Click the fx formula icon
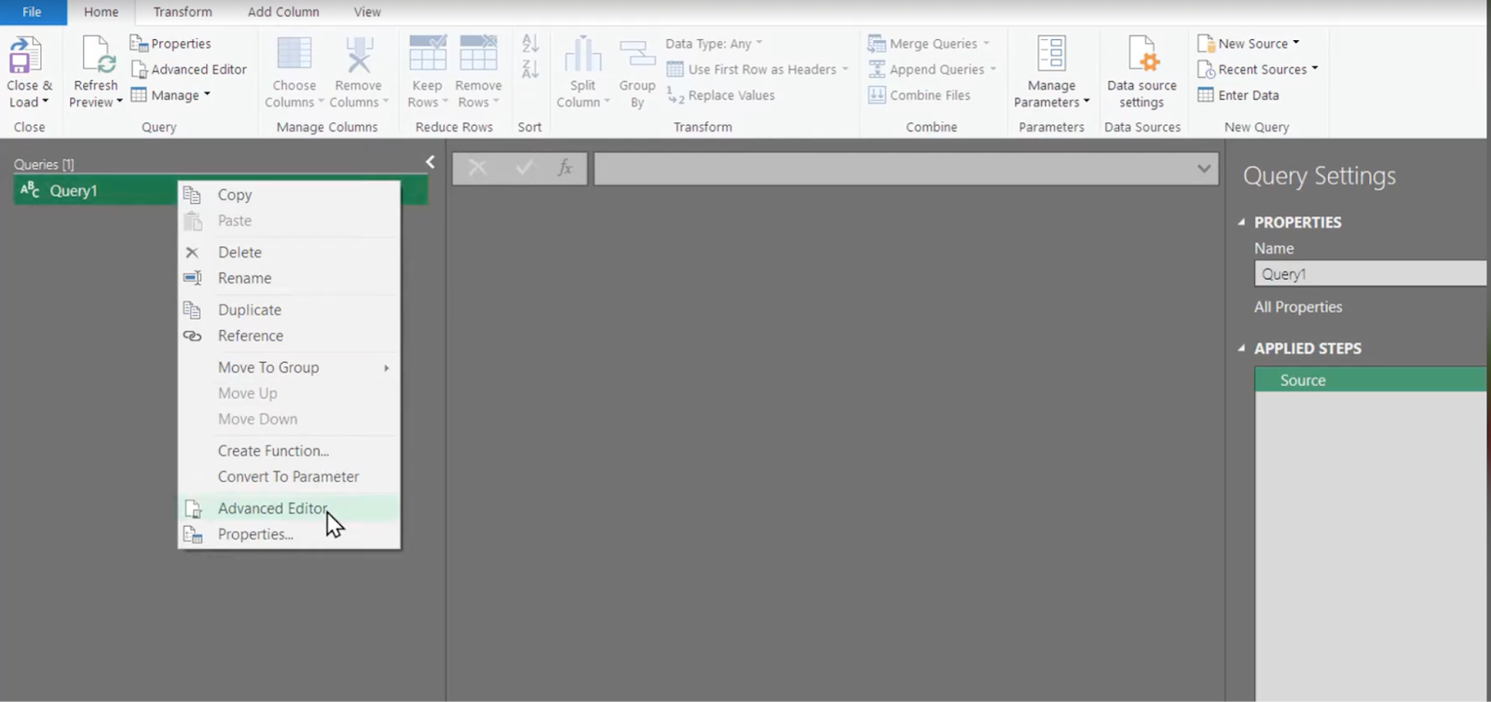 565,168
